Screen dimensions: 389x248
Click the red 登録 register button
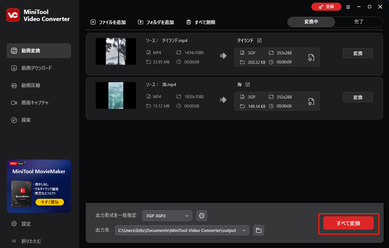tap(326, 7)
